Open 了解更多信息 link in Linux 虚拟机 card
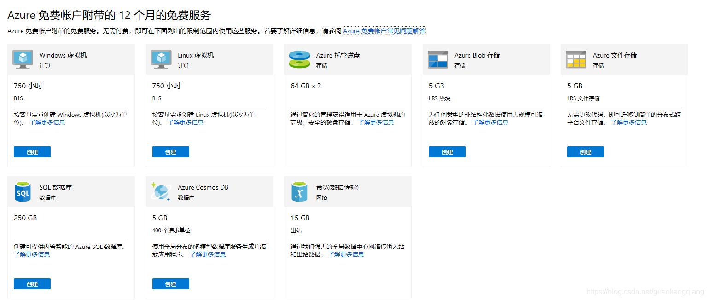The width and height of the screenshot is (708, 300). tap(186, 122)
